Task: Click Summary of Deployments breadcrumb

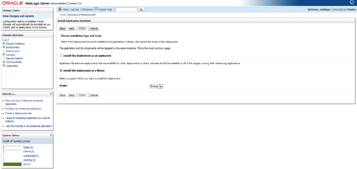Action: pos(82,15)
